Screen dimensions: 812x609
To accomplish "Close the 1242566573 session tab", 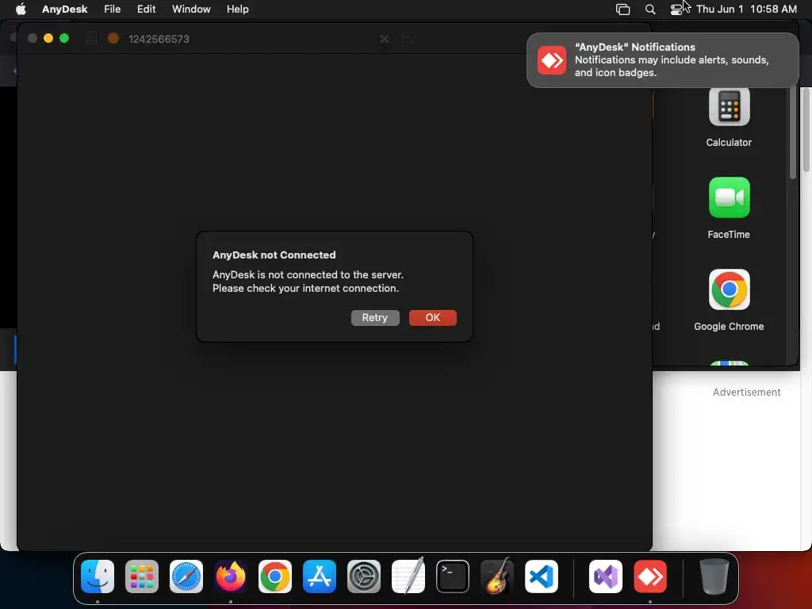I will pos(385,39).
